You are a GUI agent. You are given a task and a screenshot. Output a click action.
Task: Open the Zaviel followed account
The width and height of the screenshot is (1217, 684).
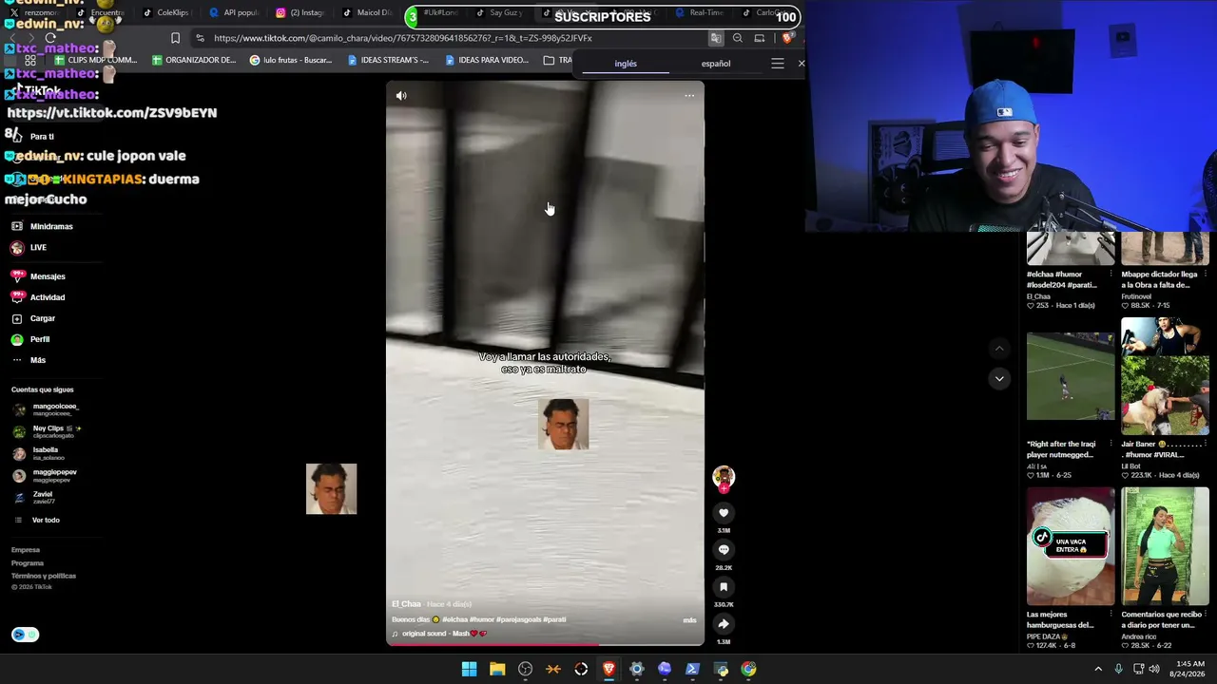[32, 497]
